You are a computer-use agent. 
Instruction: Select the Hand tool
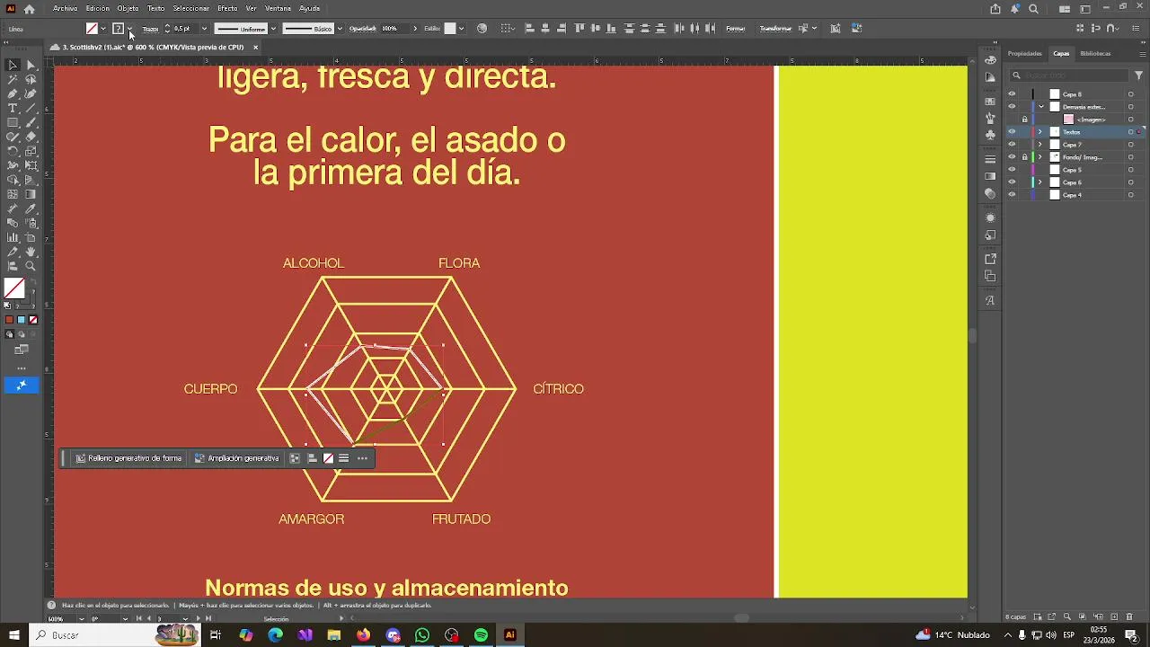click(31, 252)
